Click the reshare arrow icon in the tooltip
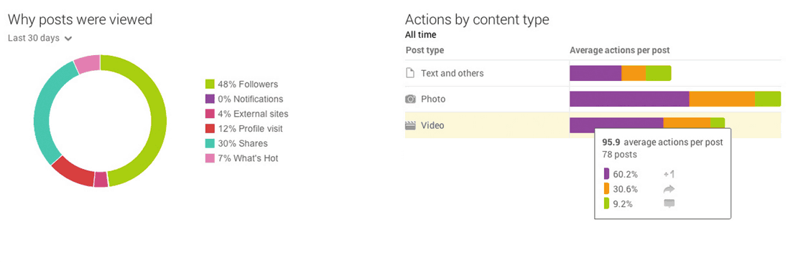Viewport: 788px width, 262px height. (x=669, y=189)
